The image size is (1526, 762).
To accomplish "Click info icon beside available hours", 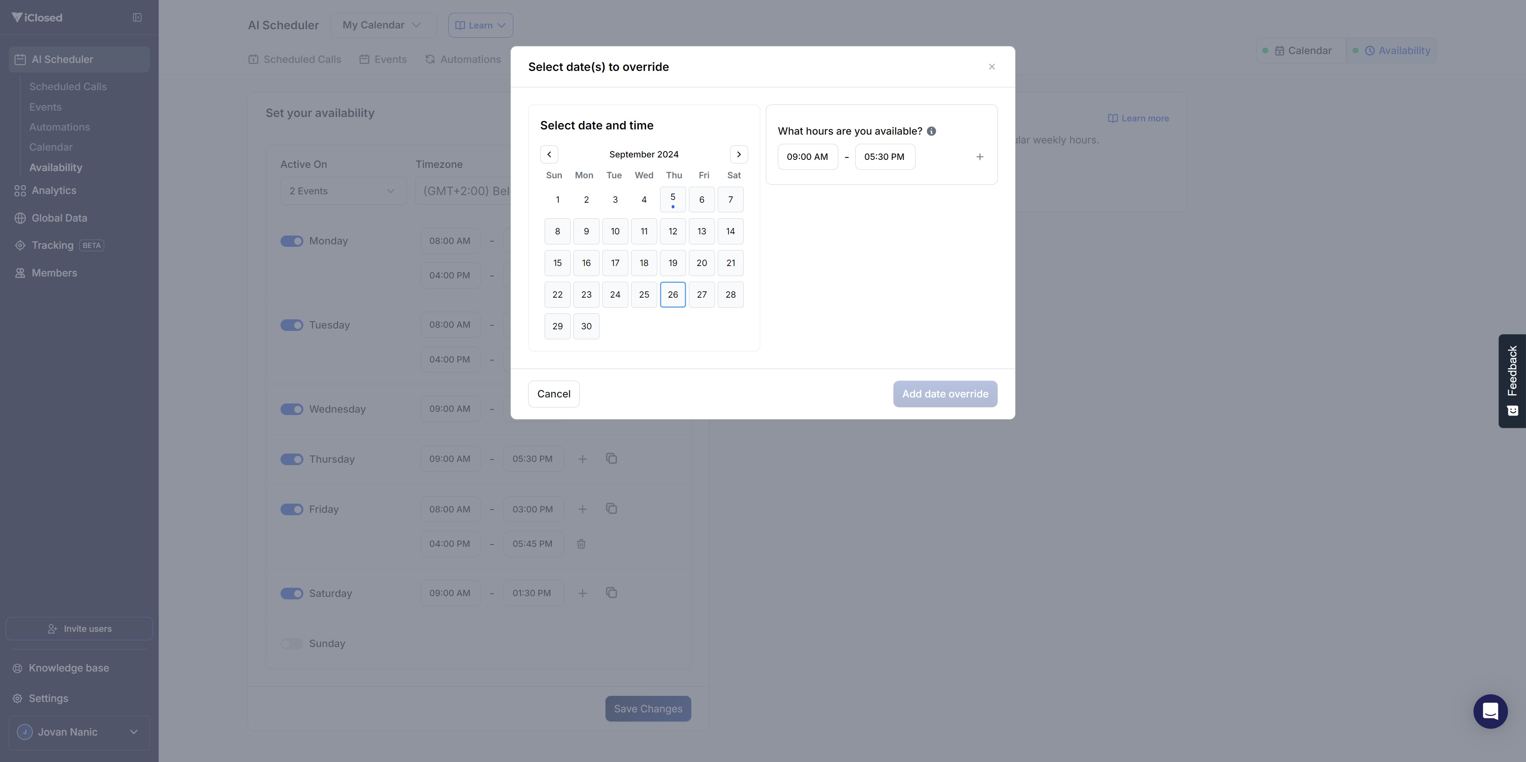I will pyautogui.click(x=931, y=131).
